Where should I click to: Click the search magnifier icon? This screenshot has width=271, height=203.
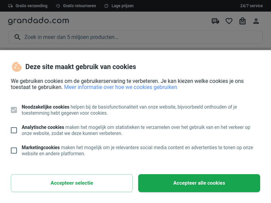[x=17, y=37]
